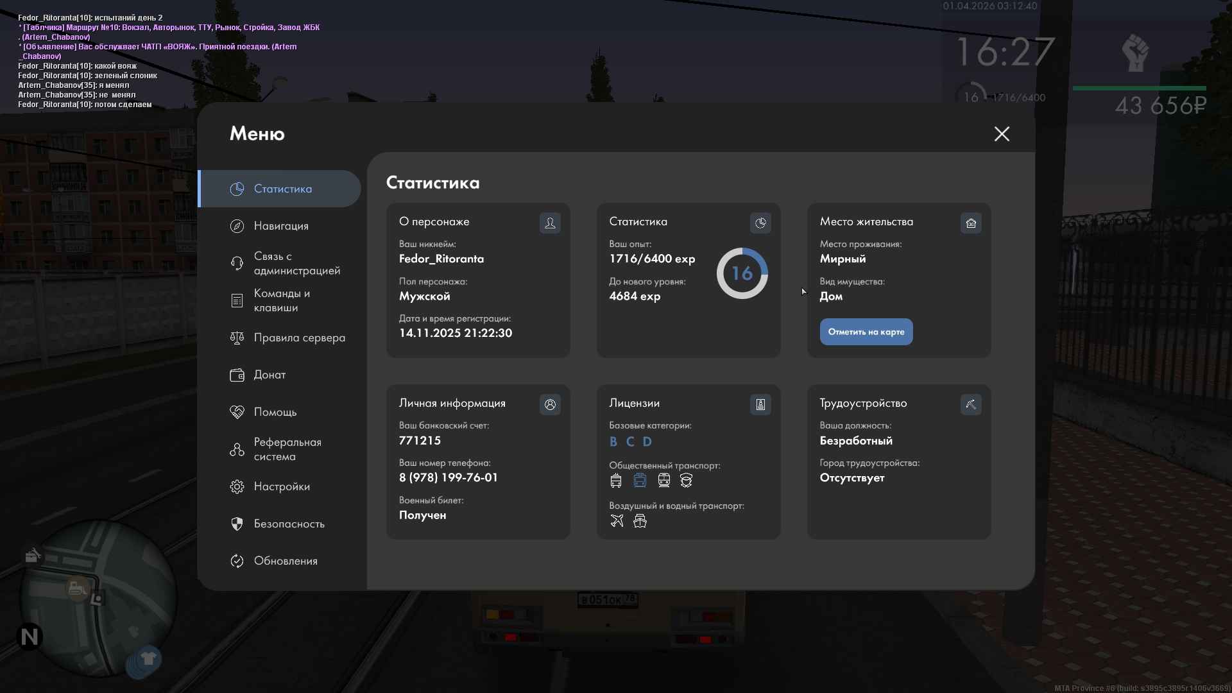
Task: Click the airplane license icon
Action: tap(617, 521)
